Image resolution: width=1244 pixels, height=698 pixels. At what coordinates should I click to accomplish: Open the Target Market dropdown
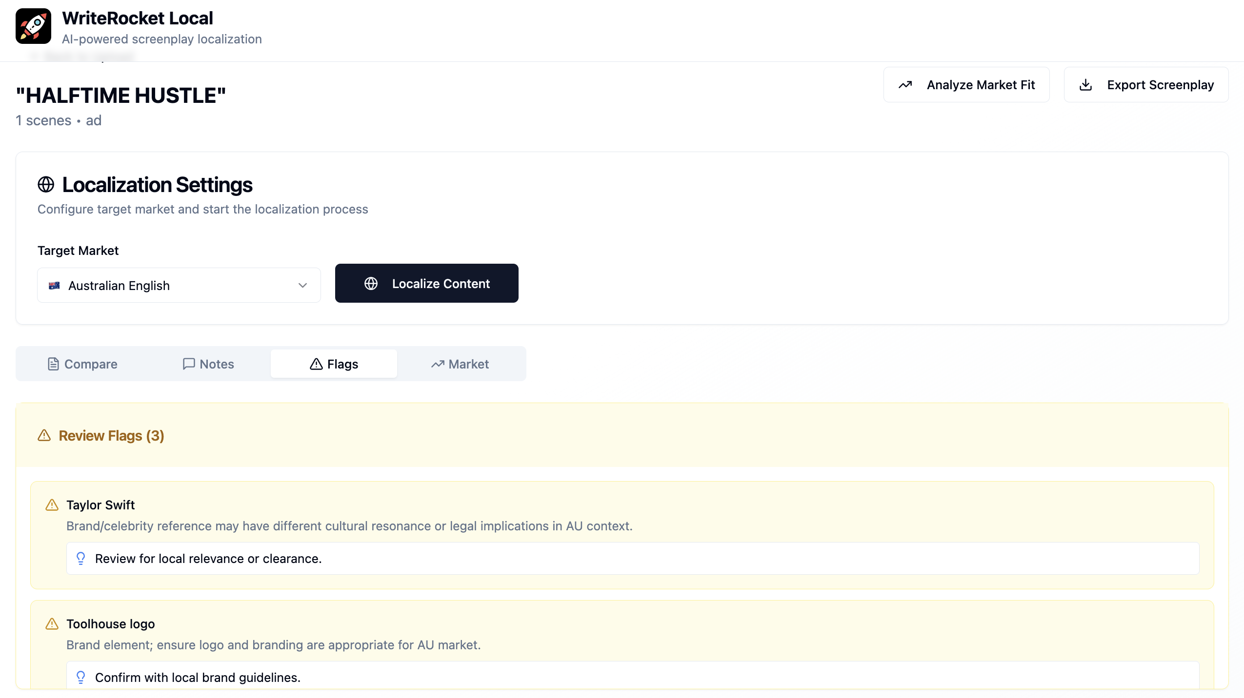point(179,286)
